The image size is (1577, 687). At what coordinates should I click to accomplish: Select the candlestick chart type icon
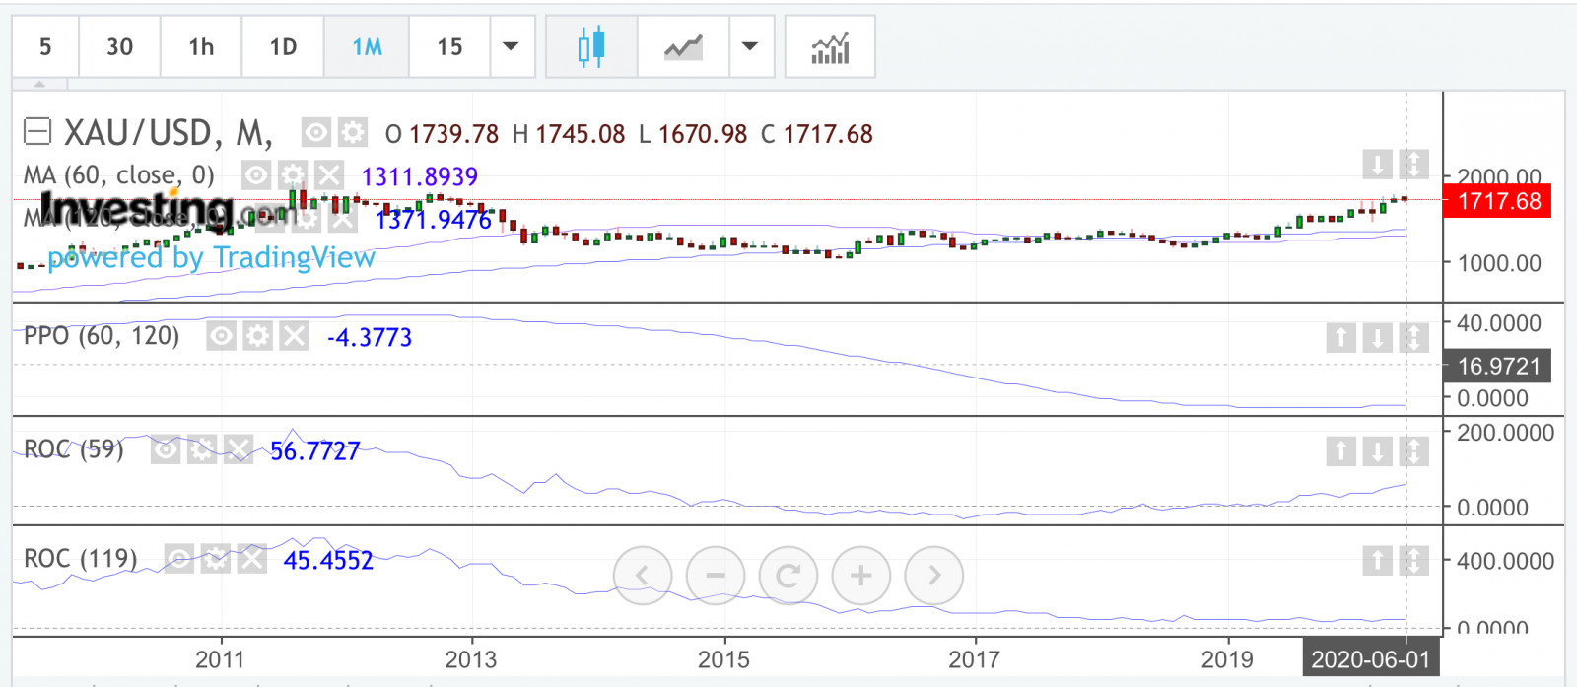(591, 46)
